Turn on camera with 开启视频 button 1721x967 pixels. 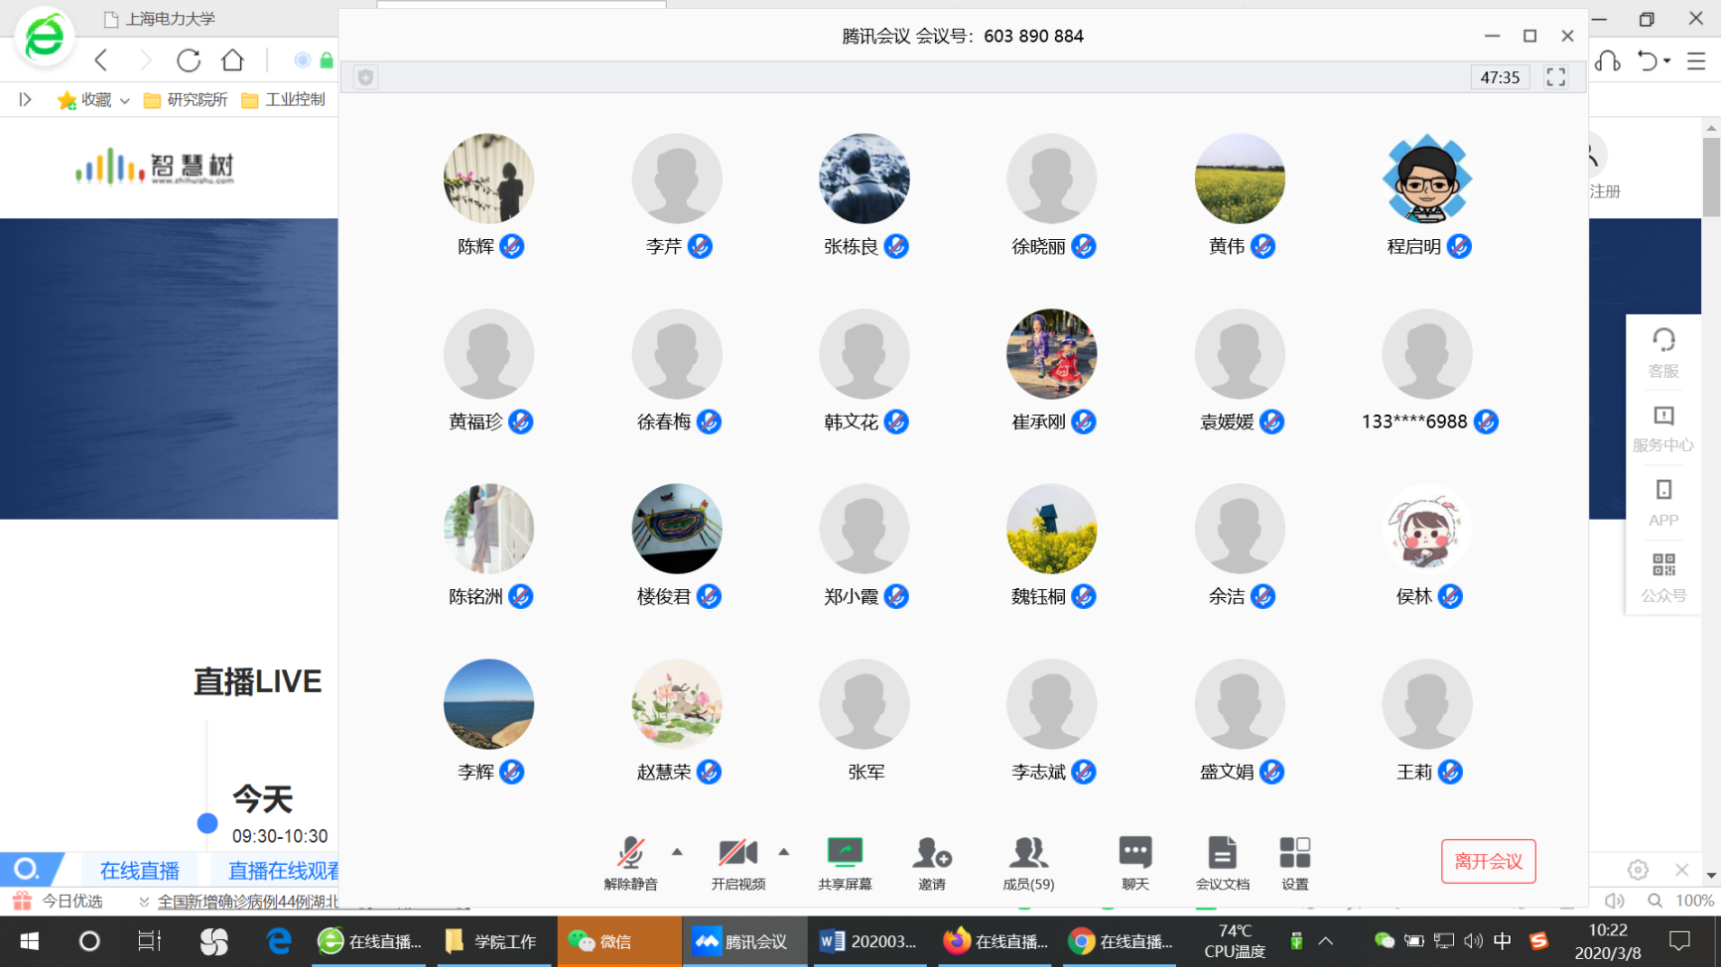737,863
